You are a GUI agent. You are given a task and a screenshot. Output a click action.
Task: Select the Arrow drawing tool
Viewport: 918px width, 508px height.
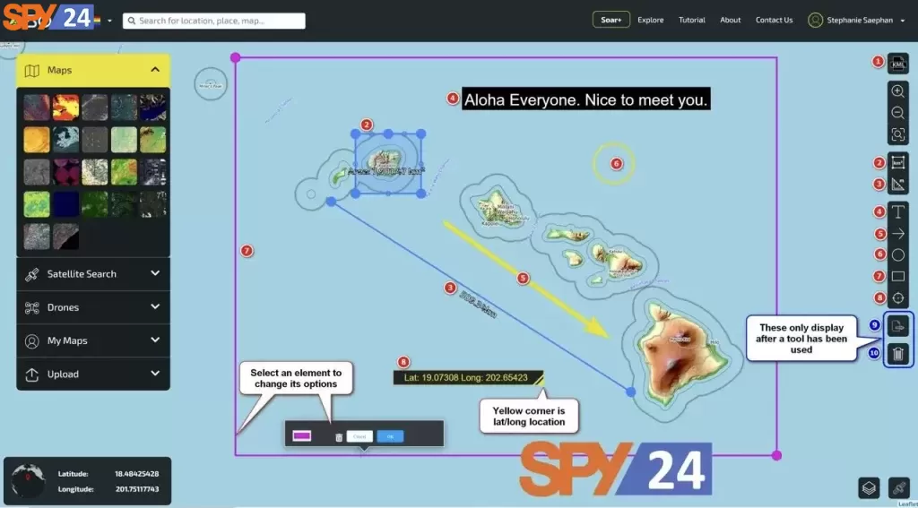pos(897,234)
